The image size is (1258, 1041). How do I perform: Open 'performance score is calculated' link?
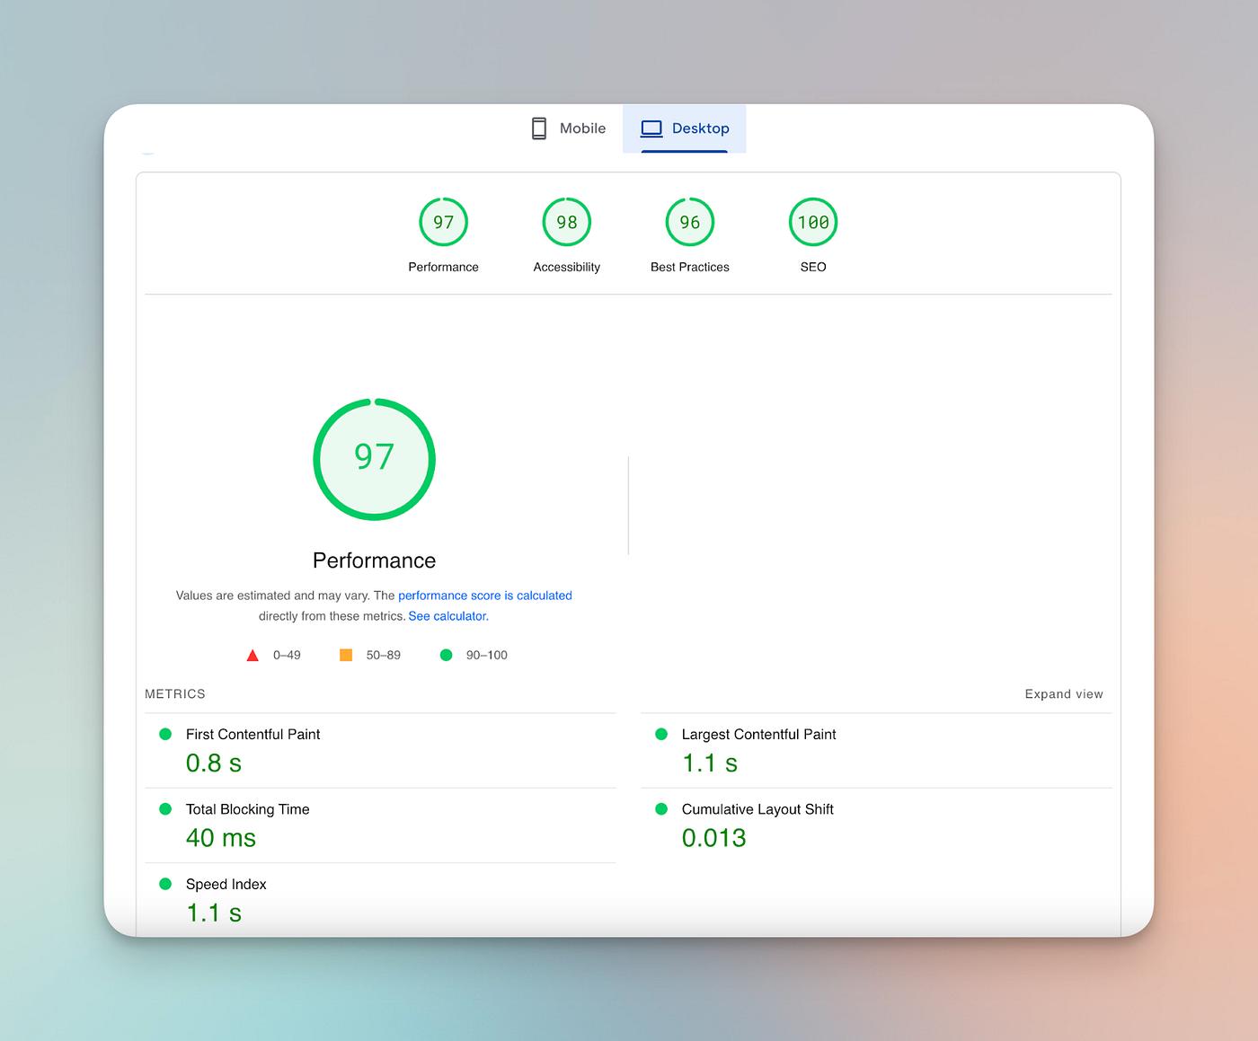click(x=485, y=595)
